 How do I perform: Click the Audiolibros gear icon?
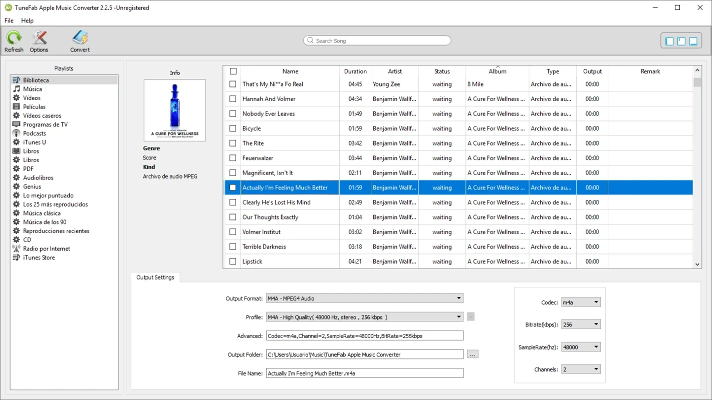pyautogui.click(x=16, y=177)
